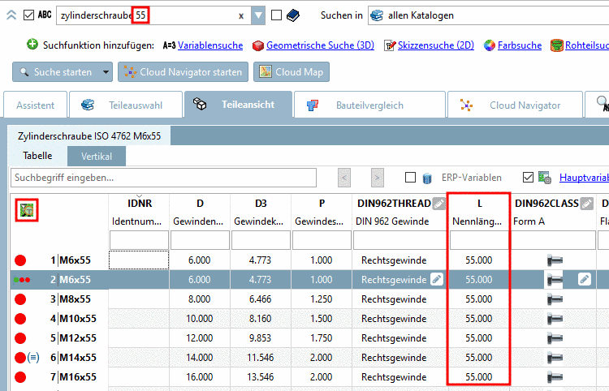The width and height of the screenshot is (609, 391).
Task: Click the ABC text search icon
Action: tap(45, 15)
